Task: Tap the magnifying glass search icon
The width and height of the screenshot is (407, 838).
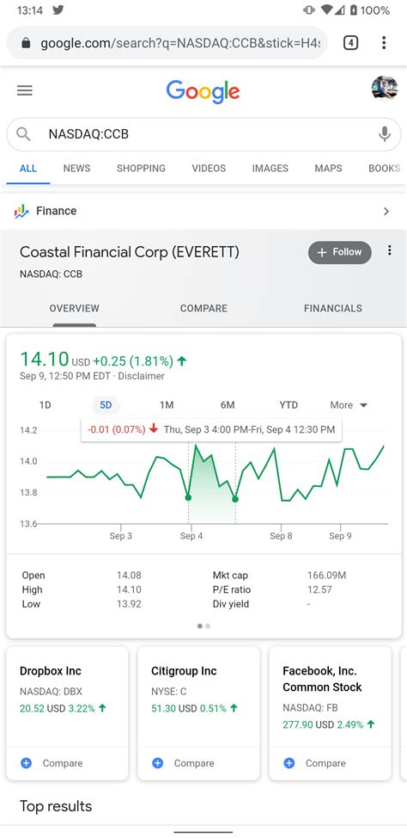Action: click(x=23, y=134)
